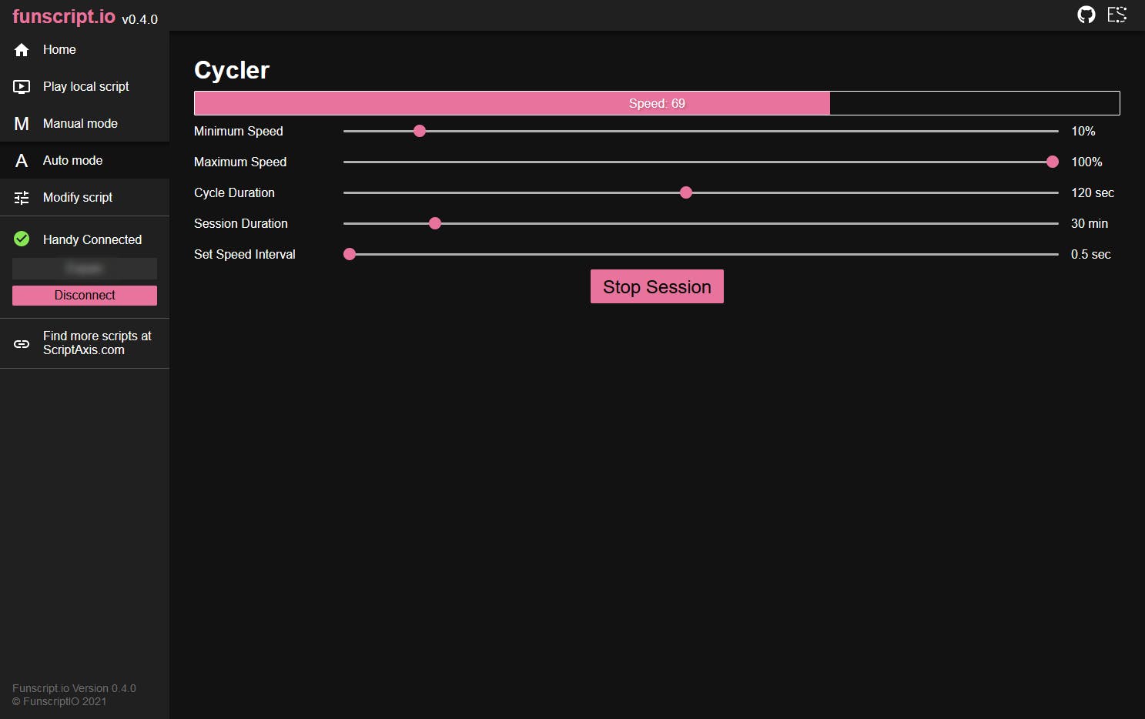1145x719 pixels.
Task: Click the Cycler heading
Action: click(x=232, y=70)
